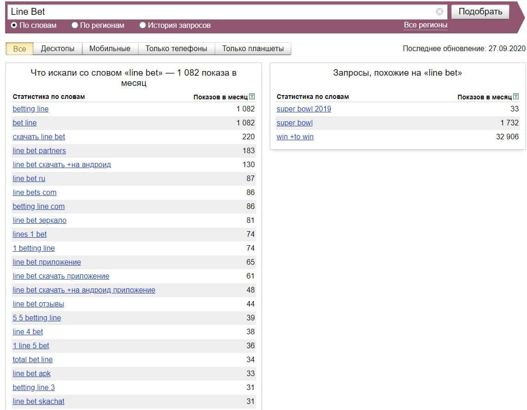Select the 'Только телефоны' tab

click(177, 49)
